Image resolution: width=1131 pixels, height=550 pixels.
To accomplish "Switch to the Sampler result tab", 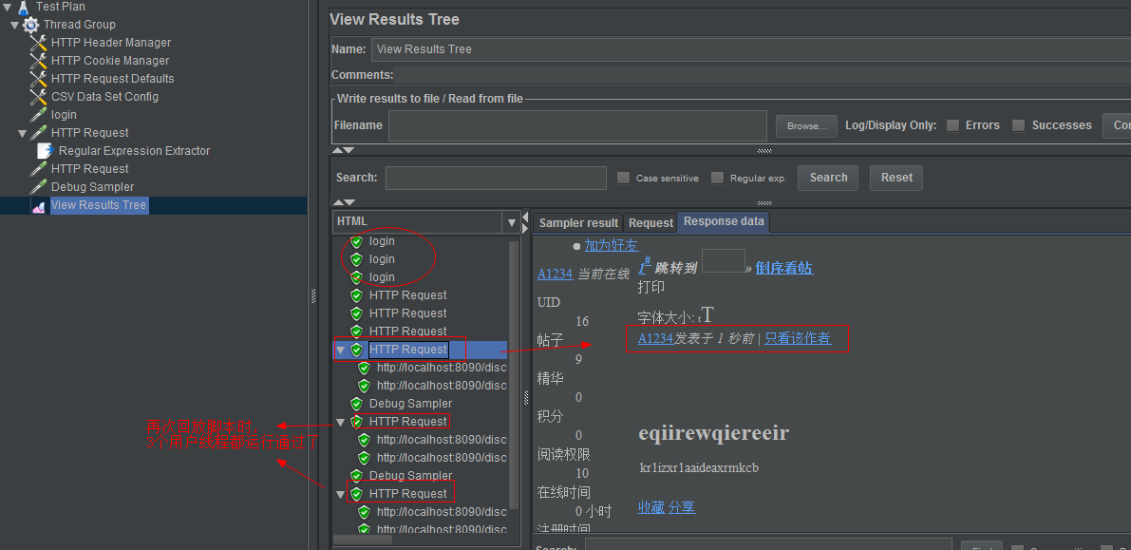I will (578, 223).
